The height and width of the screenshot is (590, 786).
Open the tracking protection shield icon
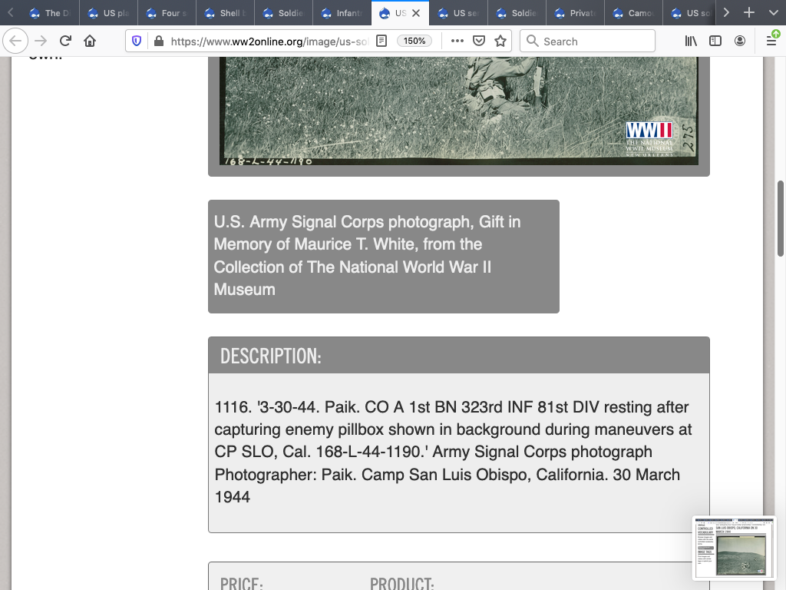coord(137,41)
